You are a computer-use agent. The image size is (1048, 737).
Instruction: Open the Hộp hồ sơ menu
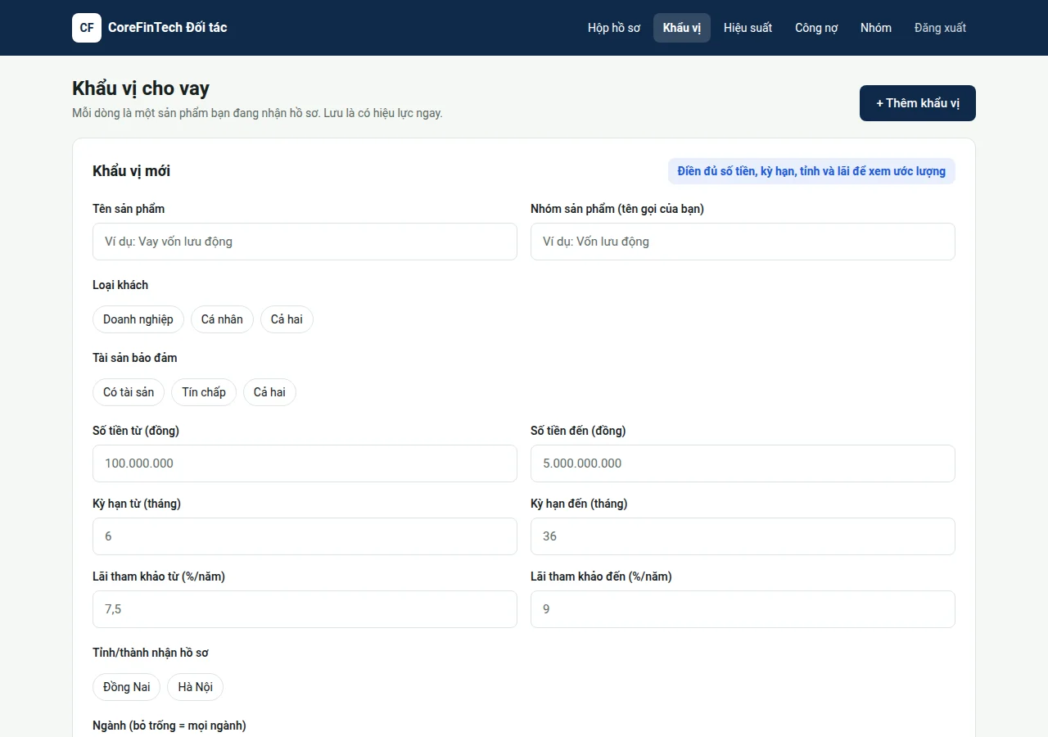click(x=614, y=28)
